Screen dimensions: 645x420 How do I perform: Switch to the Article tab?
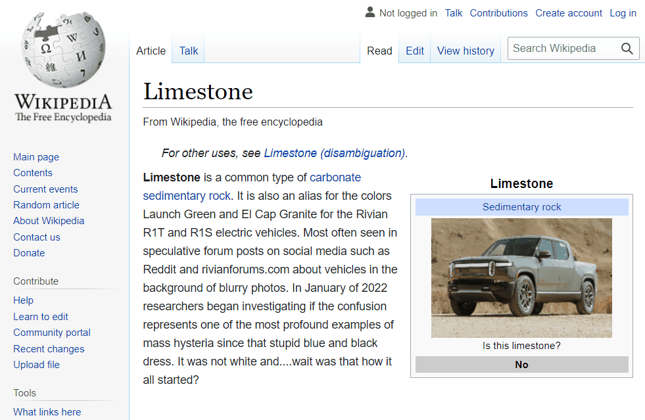[x=151, y=51]
